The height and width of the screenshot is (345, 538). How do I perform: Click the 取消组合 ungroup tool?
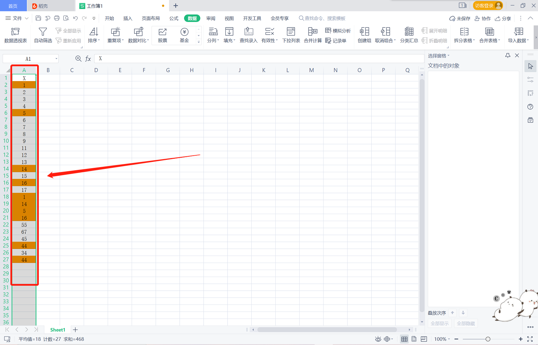point(385,35)
